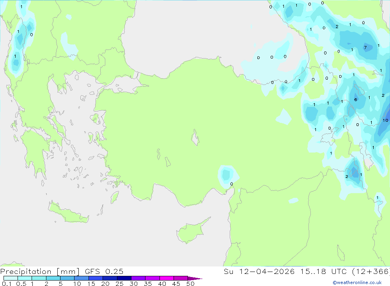The width and height of the screenshot is (390, 286).
Task: Pick the legend color between 5 and 10
Action: [67, 278]
